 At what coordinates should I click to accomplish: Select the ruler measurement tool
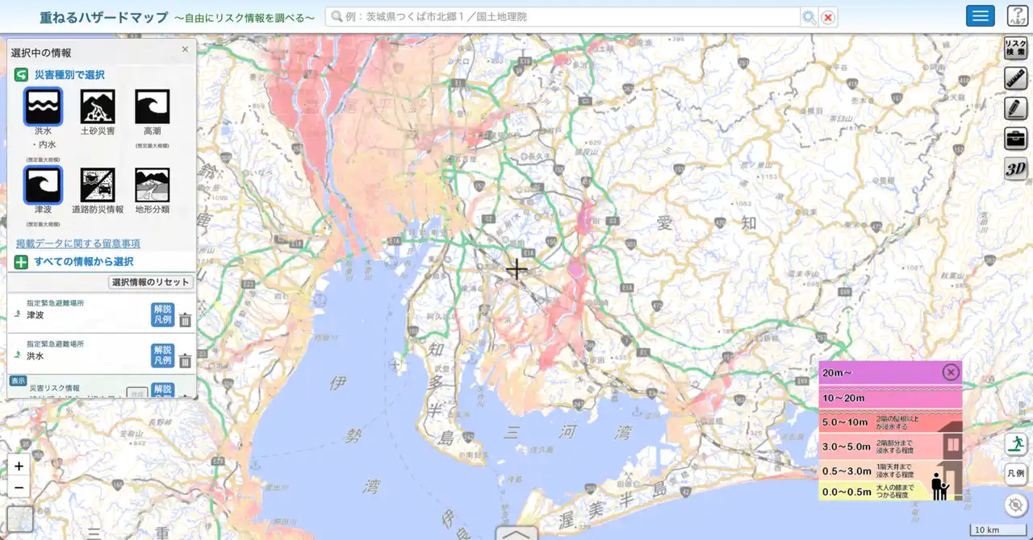point(1015,79)
